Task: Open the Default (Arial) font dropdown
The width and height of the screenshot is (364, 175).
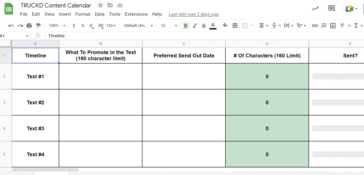Action: 139,25
